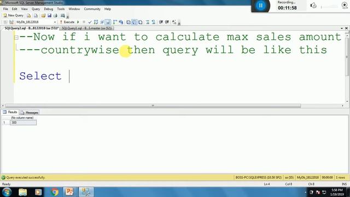This screenshot has height=197, width=350.
Task: Open the media player taskbar icon
Action: click(38, 192)
